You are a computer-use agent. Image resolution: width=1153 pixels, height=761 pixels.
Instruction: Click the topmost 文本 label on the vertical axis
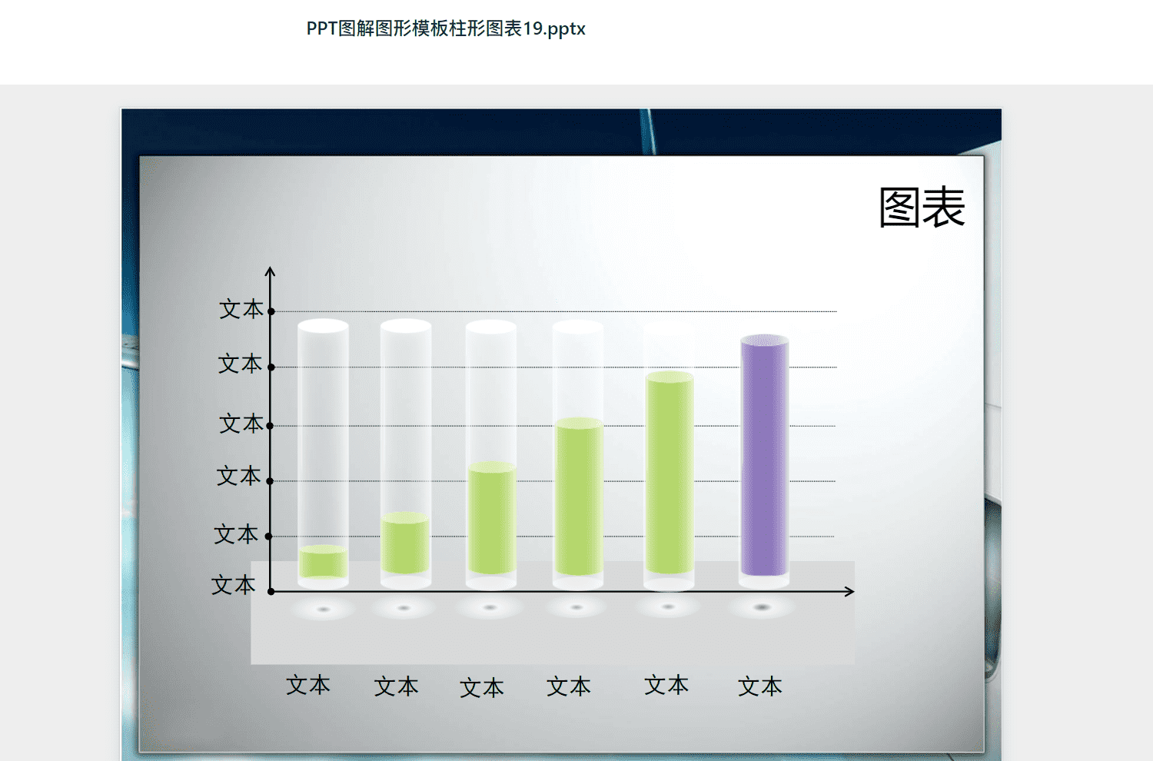[241, 309]
